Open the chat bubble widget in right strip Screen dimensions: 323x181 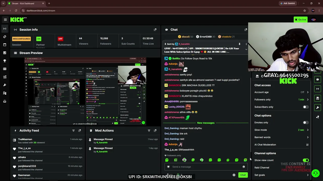(x=317, y=79)
